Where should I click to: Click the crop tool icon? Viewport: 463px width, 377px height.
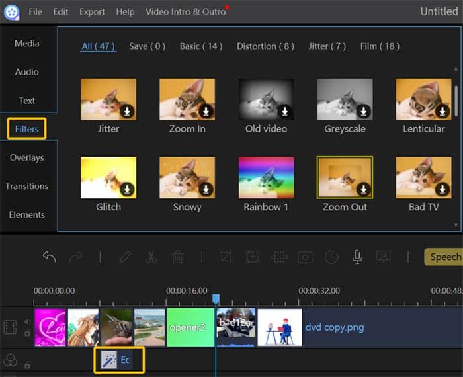[x=226, y=257]
